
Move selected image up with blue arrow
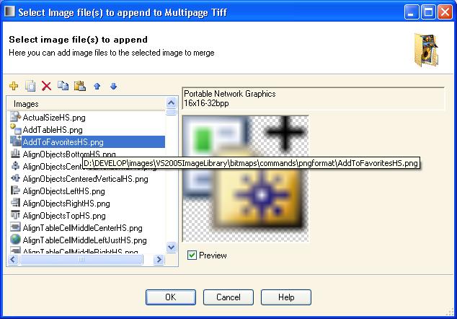pos(97,86)
